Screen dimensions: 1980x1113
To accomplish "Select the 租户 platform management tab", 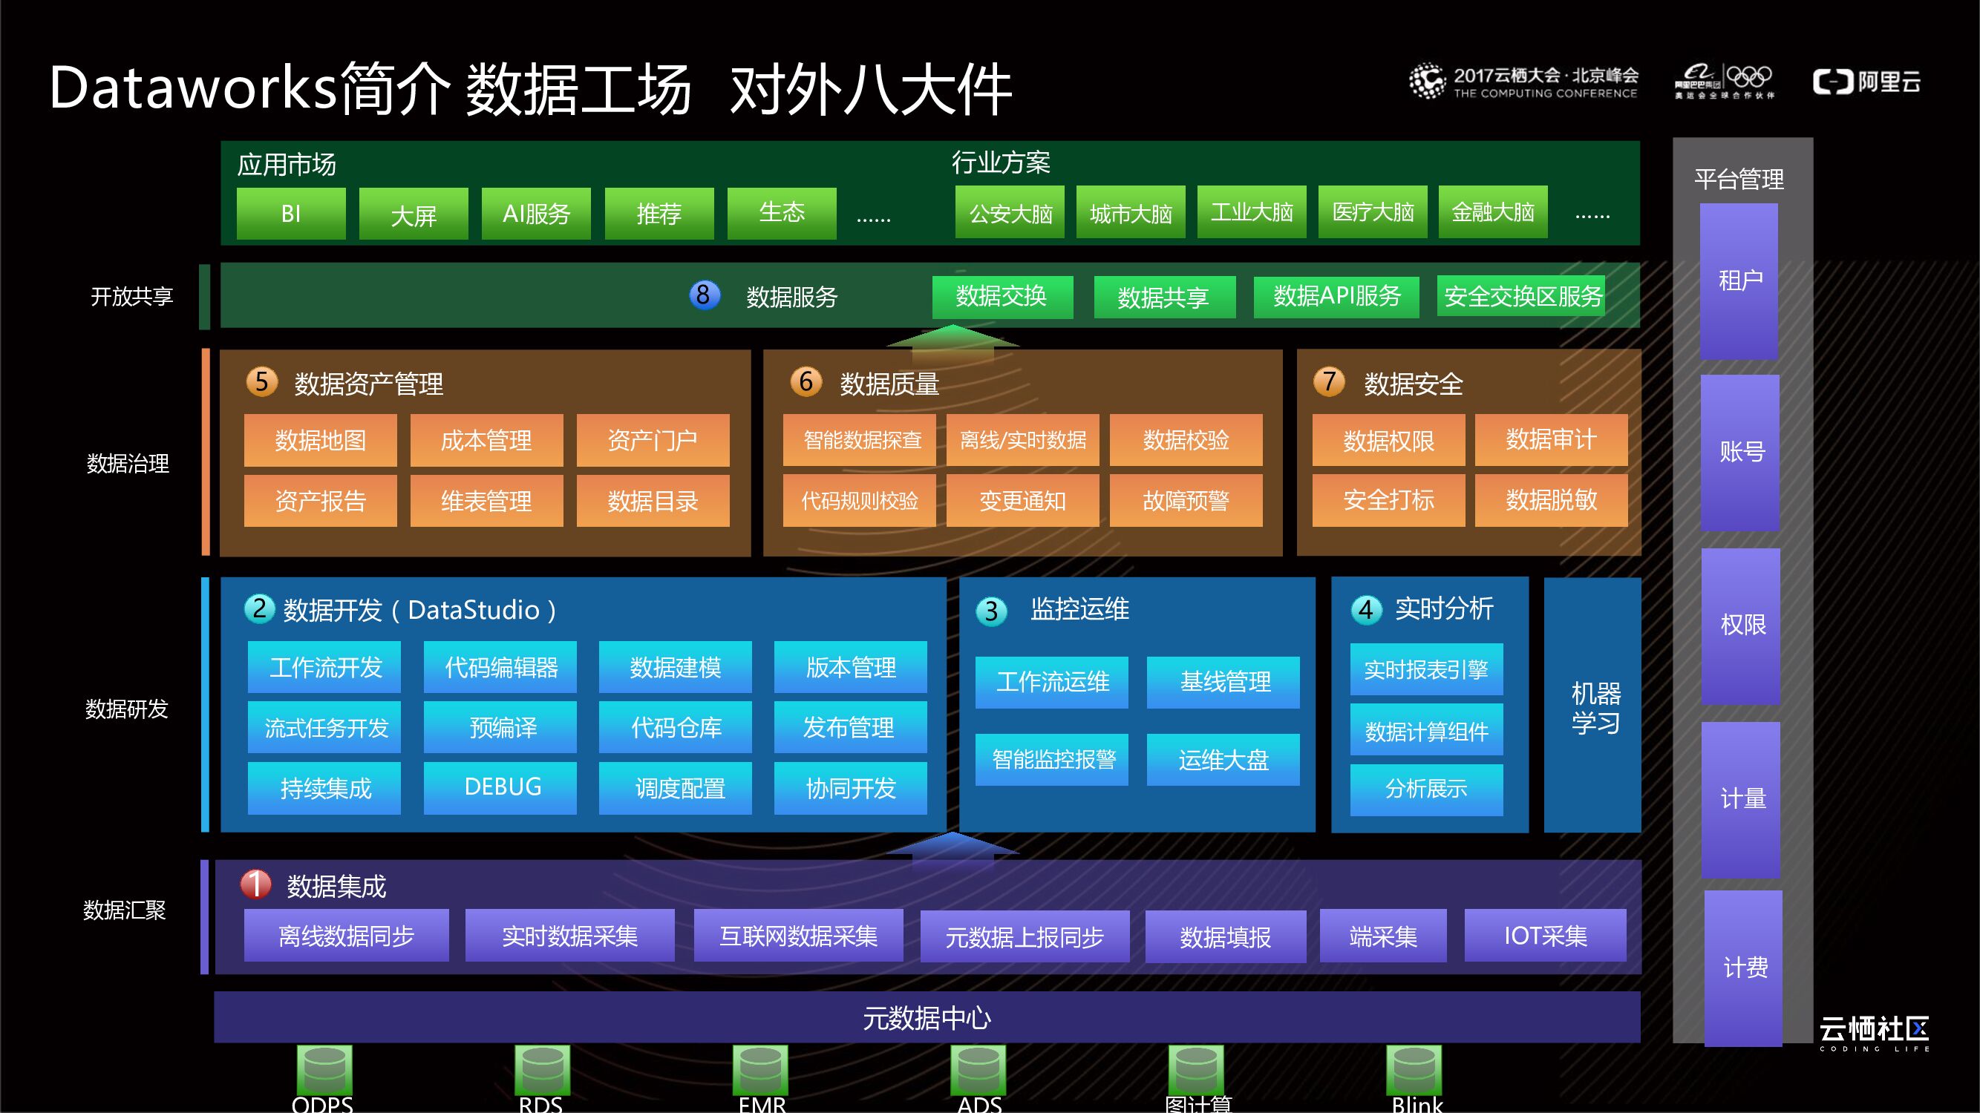I will click(x=1739, y=281).
